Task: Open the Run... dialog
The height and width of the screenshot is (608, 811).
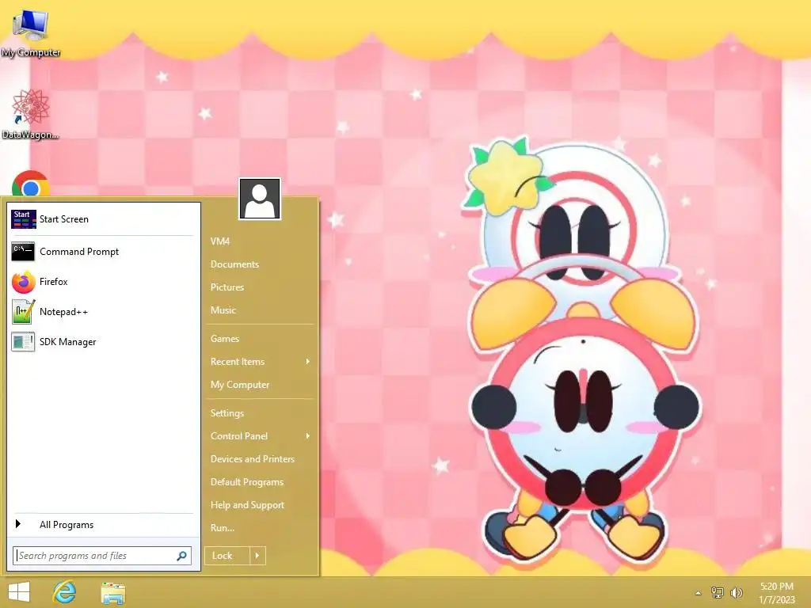Action: coord(223,528)
